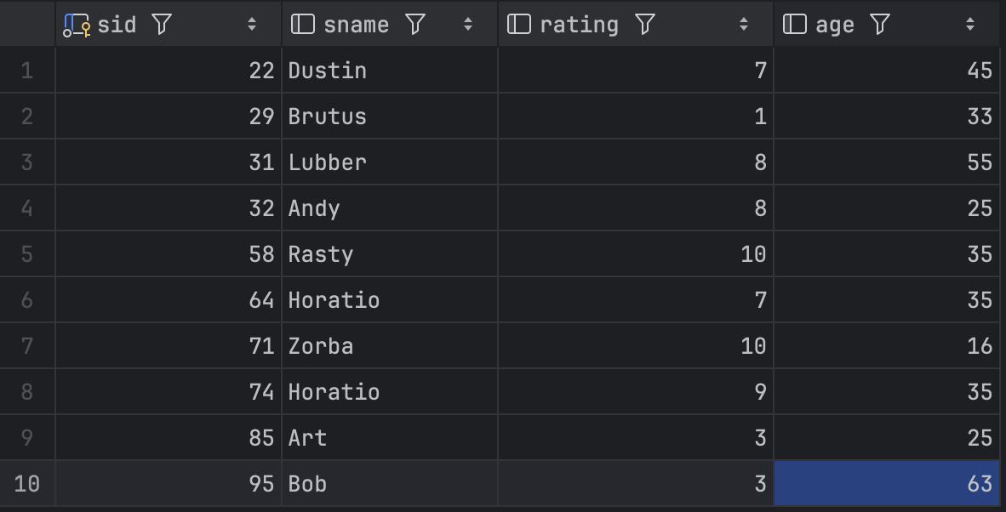Click the sname cell containing Lubber
The width and height of the screenshot is (1006, 512).
pyautogui.click(x=390, y=162)
